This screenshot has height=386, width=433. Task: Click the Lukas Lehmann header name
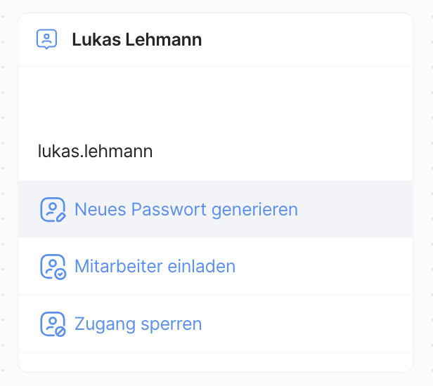(136, 40)
